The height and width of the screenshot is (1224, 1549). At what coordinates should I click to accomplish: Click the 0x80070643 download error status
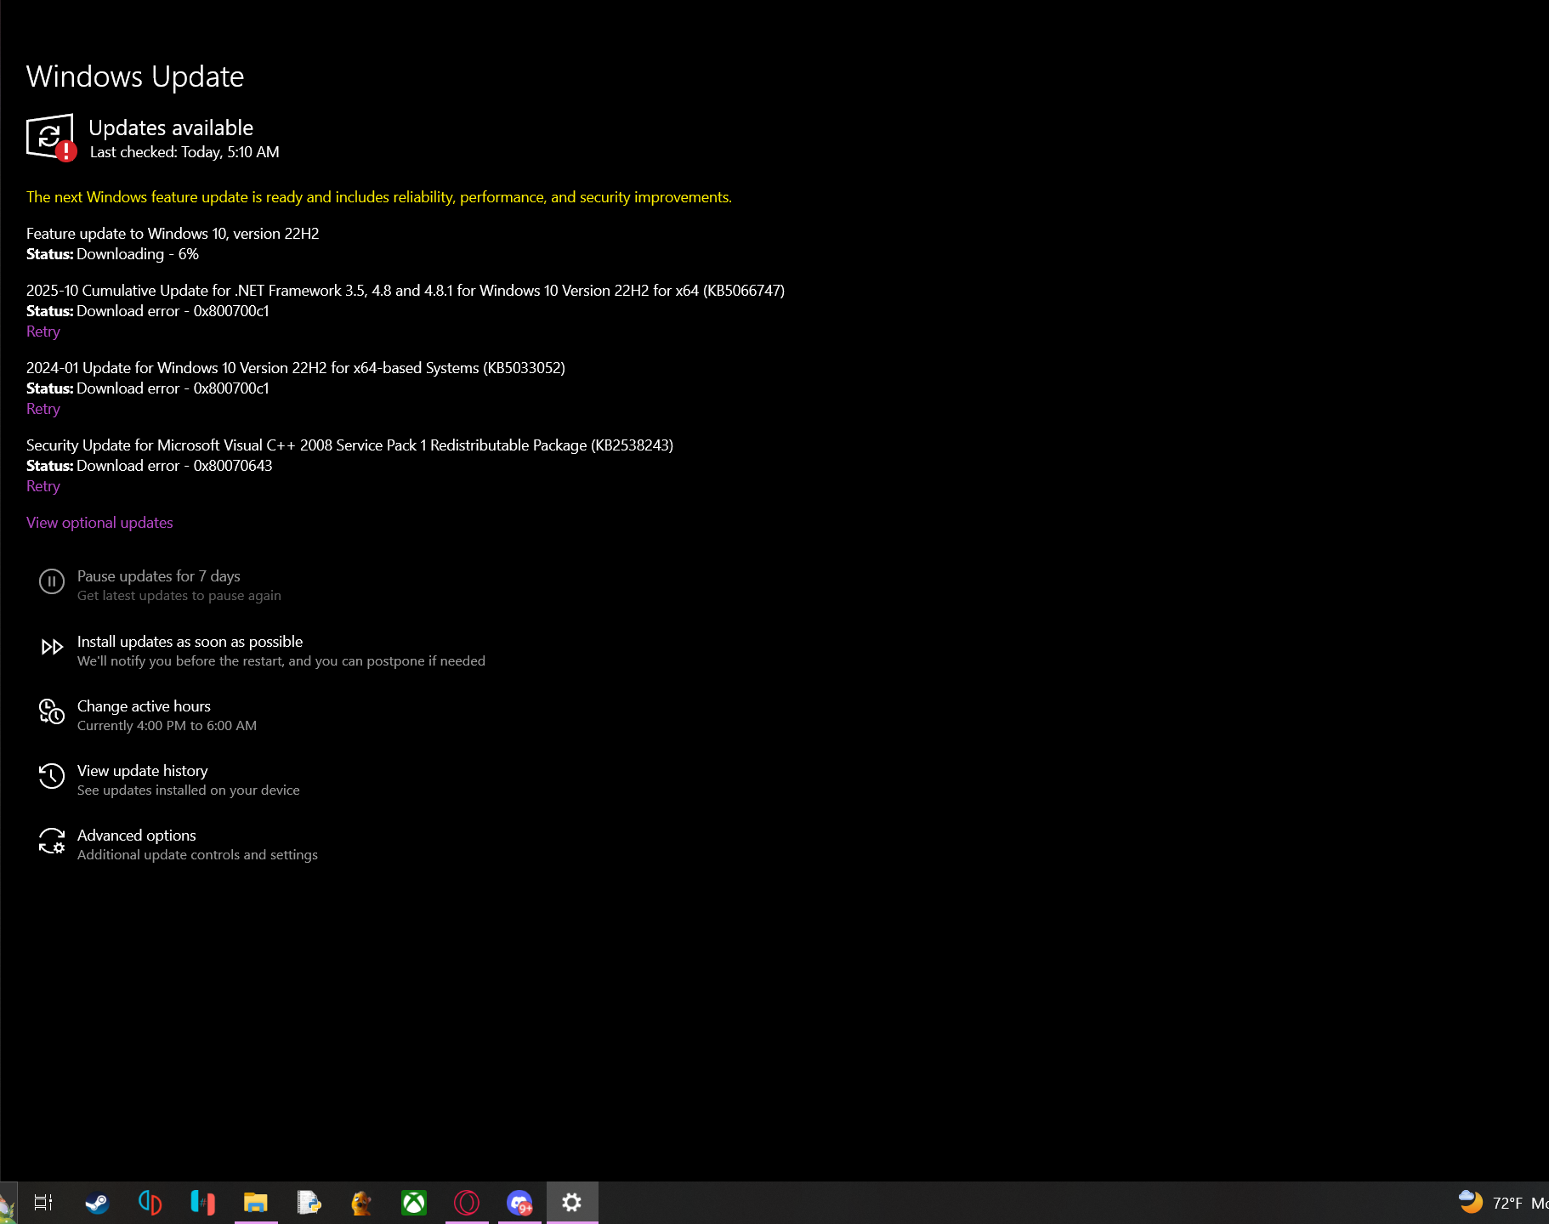pyautogui.click(x=174, y=466)
